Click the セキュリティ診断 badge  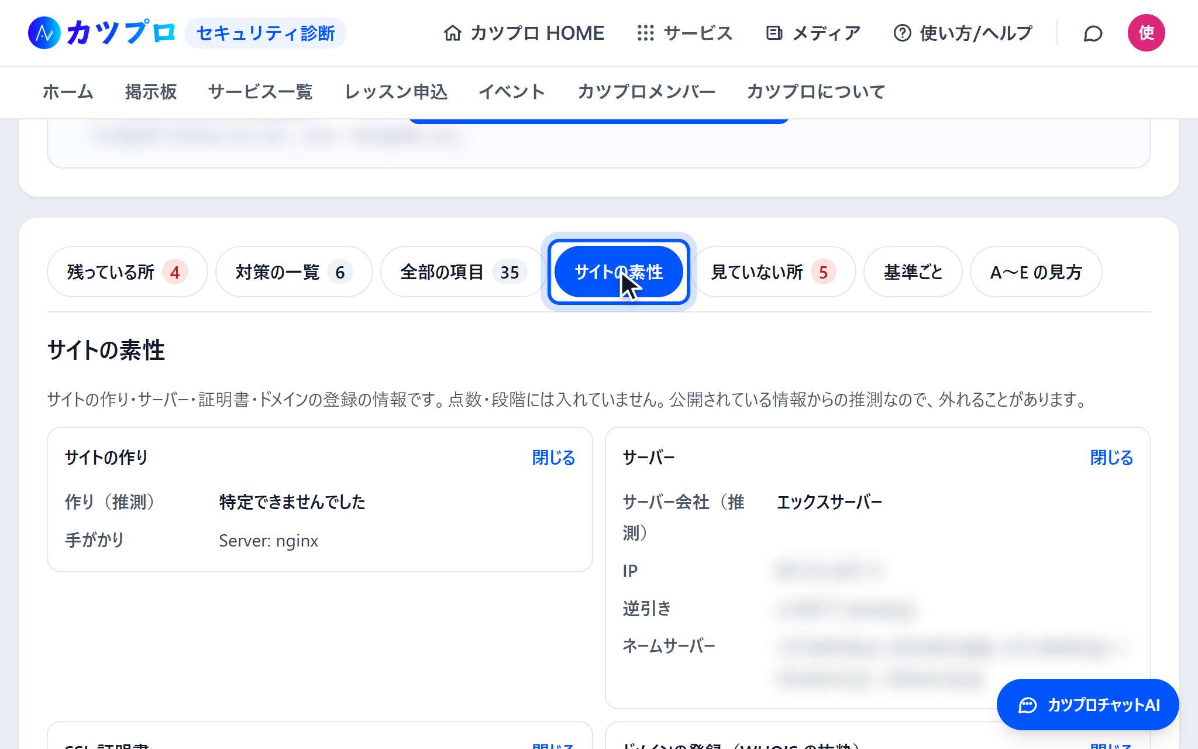(x=266, y=33)
